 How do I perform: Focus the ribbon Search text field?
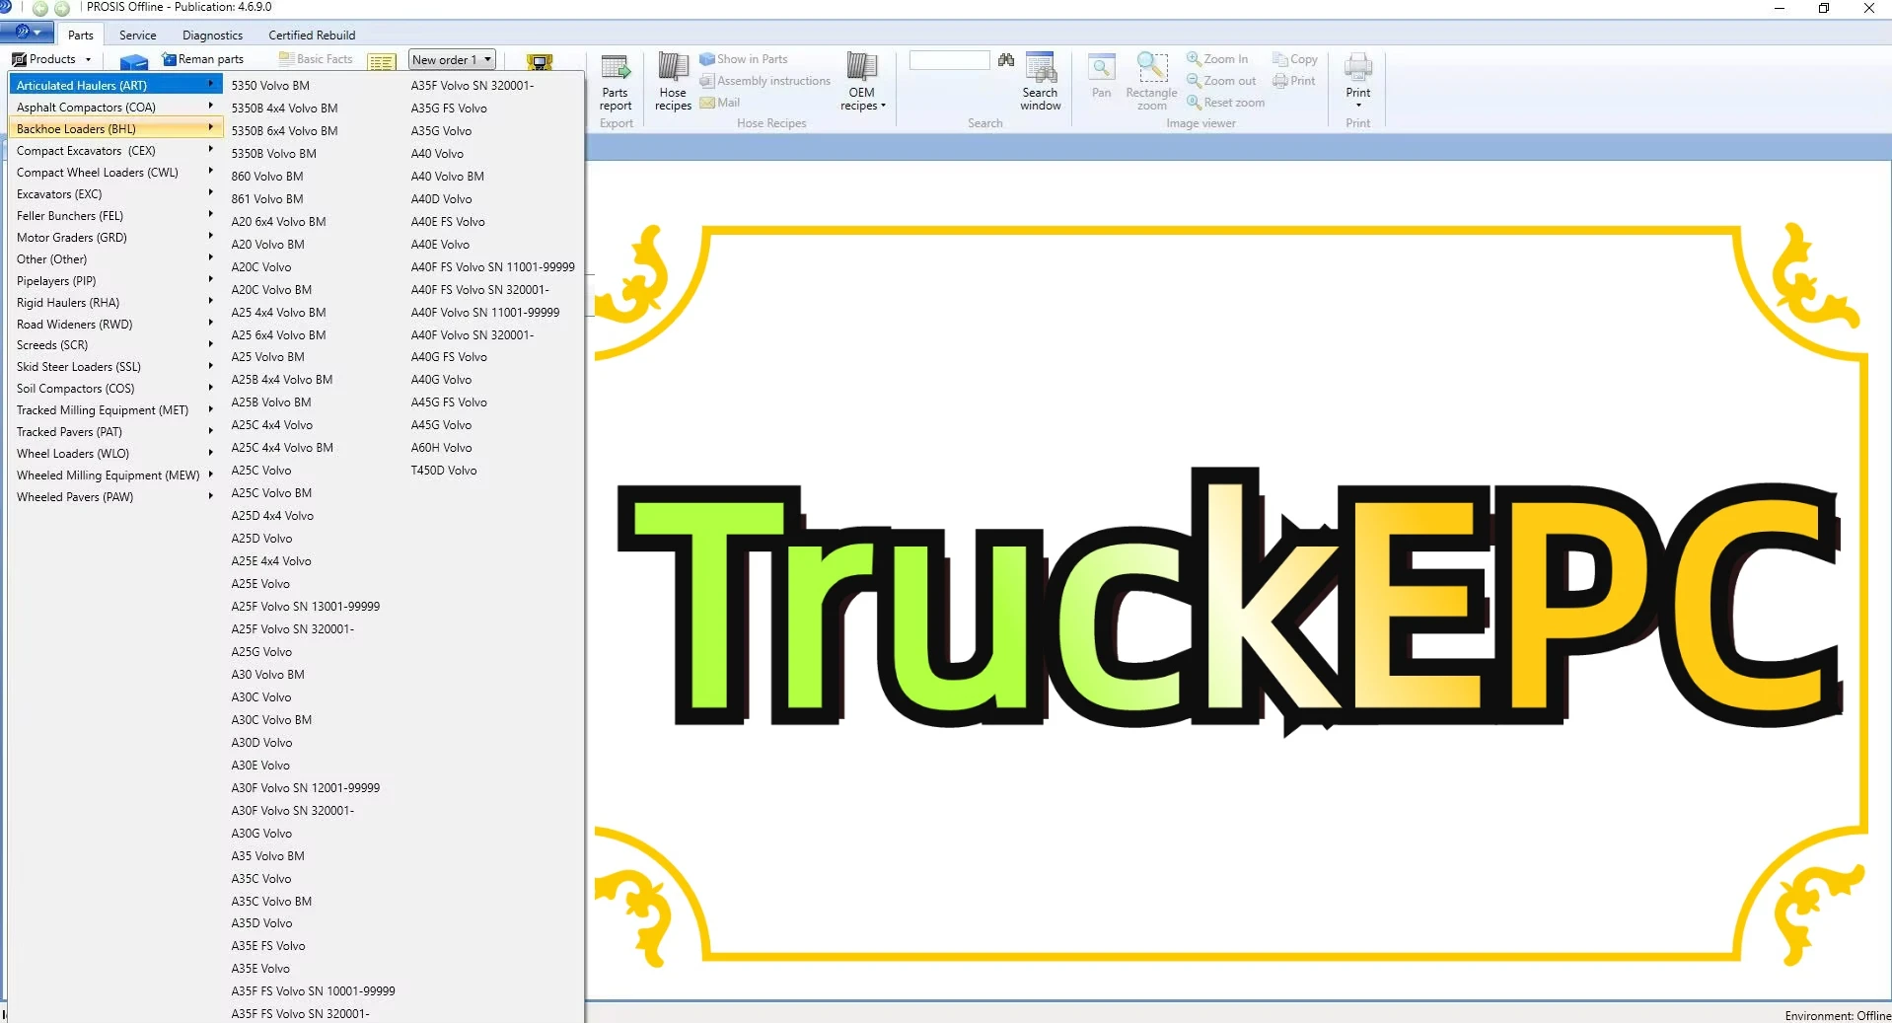pos(949,60)
